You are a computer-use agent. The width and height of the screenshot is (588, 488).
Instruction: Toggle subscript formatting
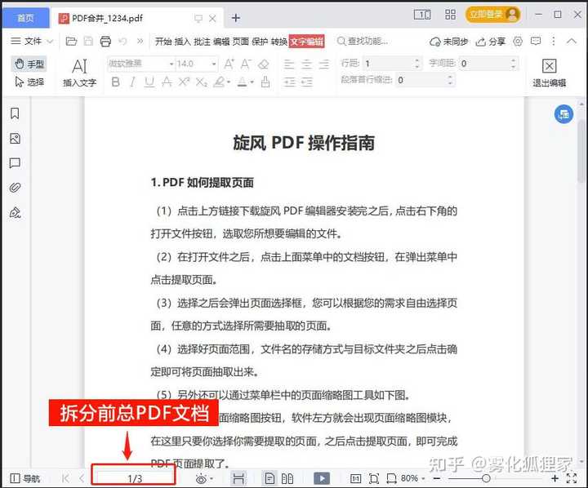coord(202,82)
